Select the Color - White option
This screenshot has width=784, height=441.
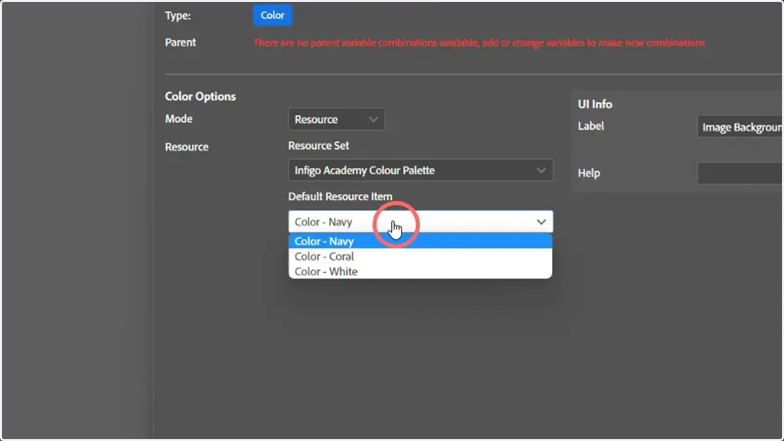pos(421,272)
